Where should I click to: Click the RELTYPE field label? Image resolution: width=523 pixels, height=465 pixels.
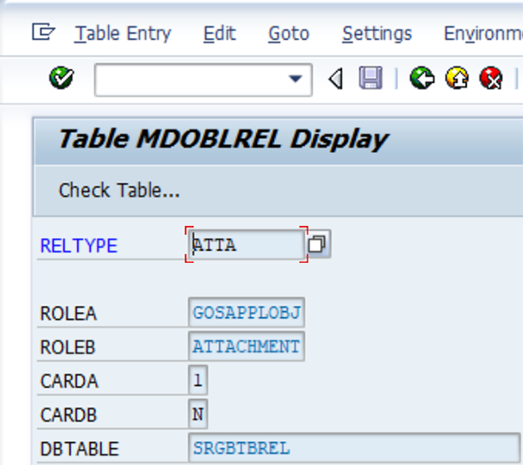79,245
